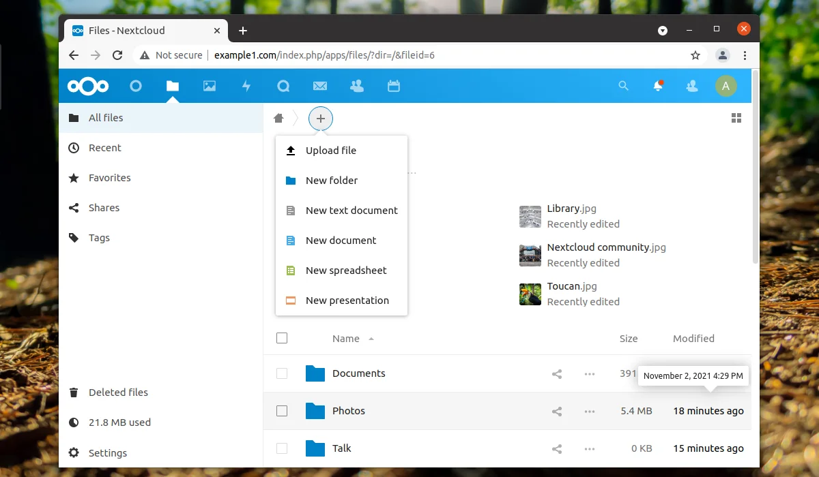Go to the home folder icon breadcrumb
This screenshot has width=819, height=477.
(x=278, y=119)
